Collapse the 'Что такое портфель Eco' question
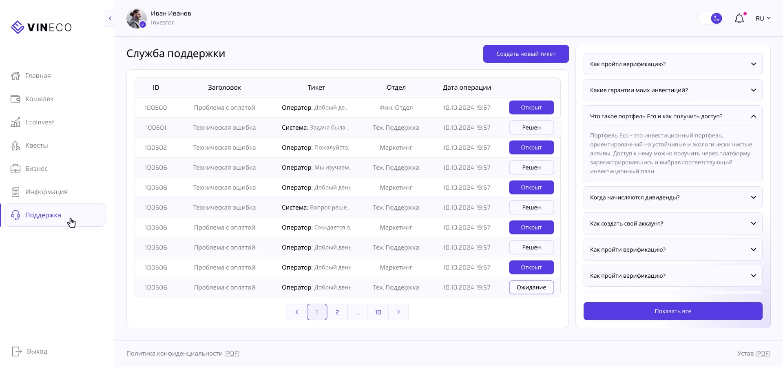 pos(753,117)
